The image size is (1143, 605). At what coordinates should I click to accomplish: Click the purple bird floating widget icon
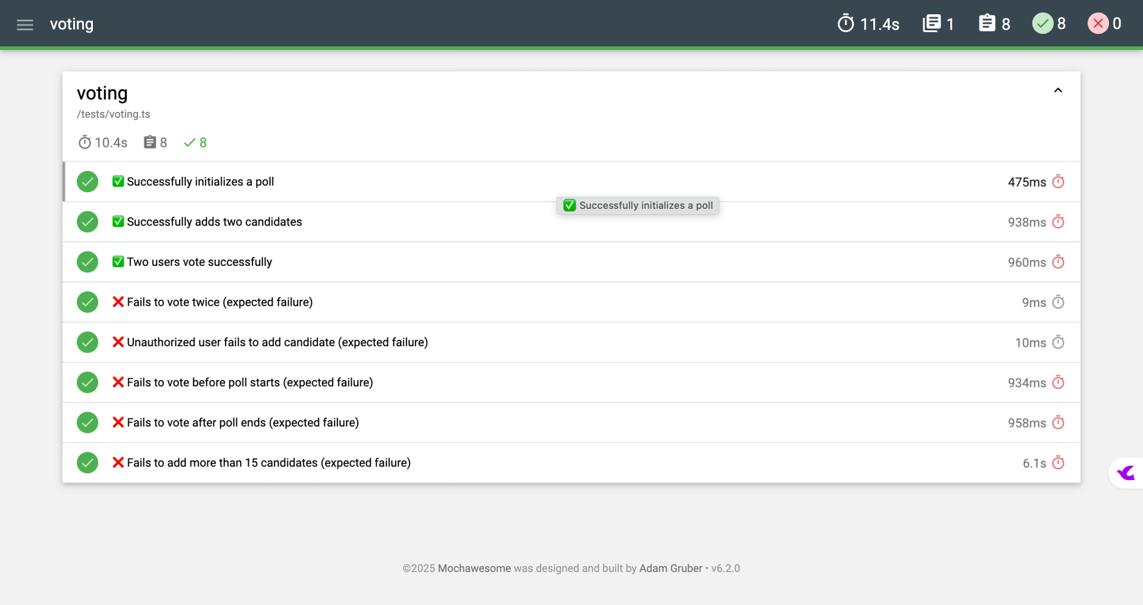click(1126, 473)
